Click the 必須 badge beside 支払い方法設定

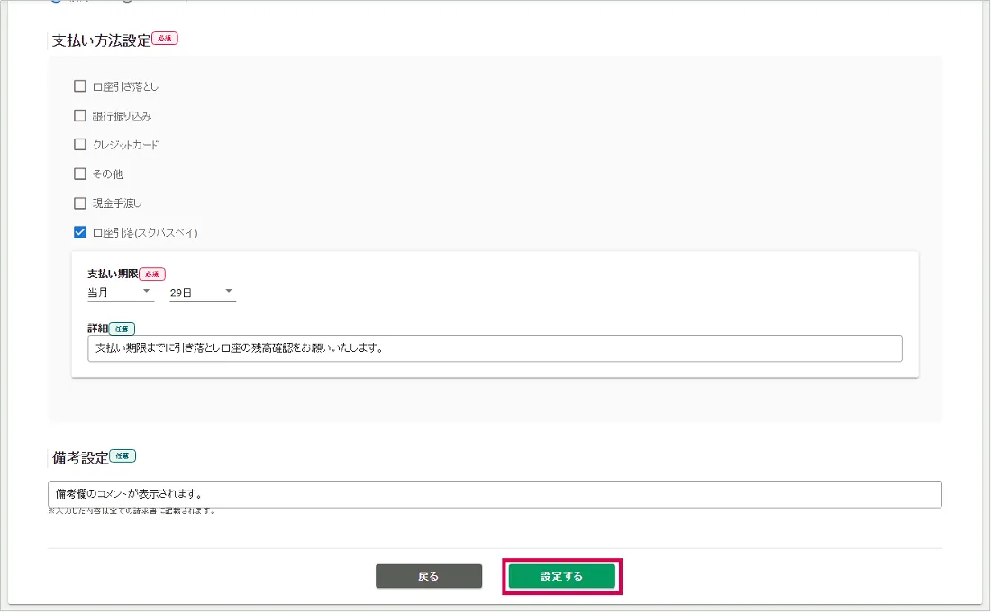(165, 39)
